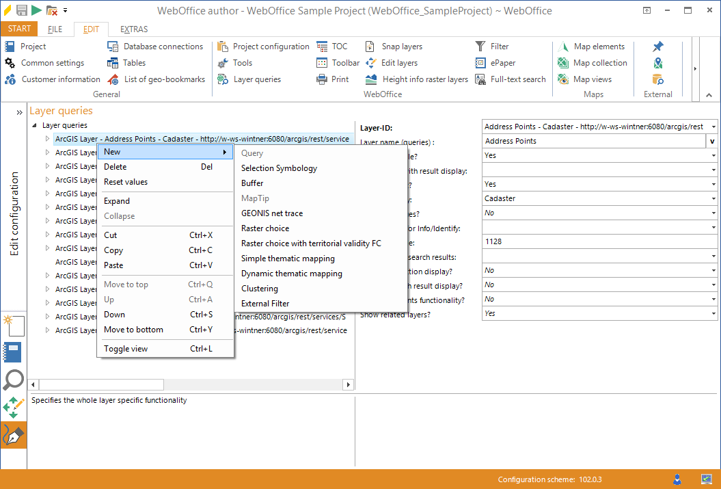
Task: Select the Snap layers tool
Action: pos(395,46)
